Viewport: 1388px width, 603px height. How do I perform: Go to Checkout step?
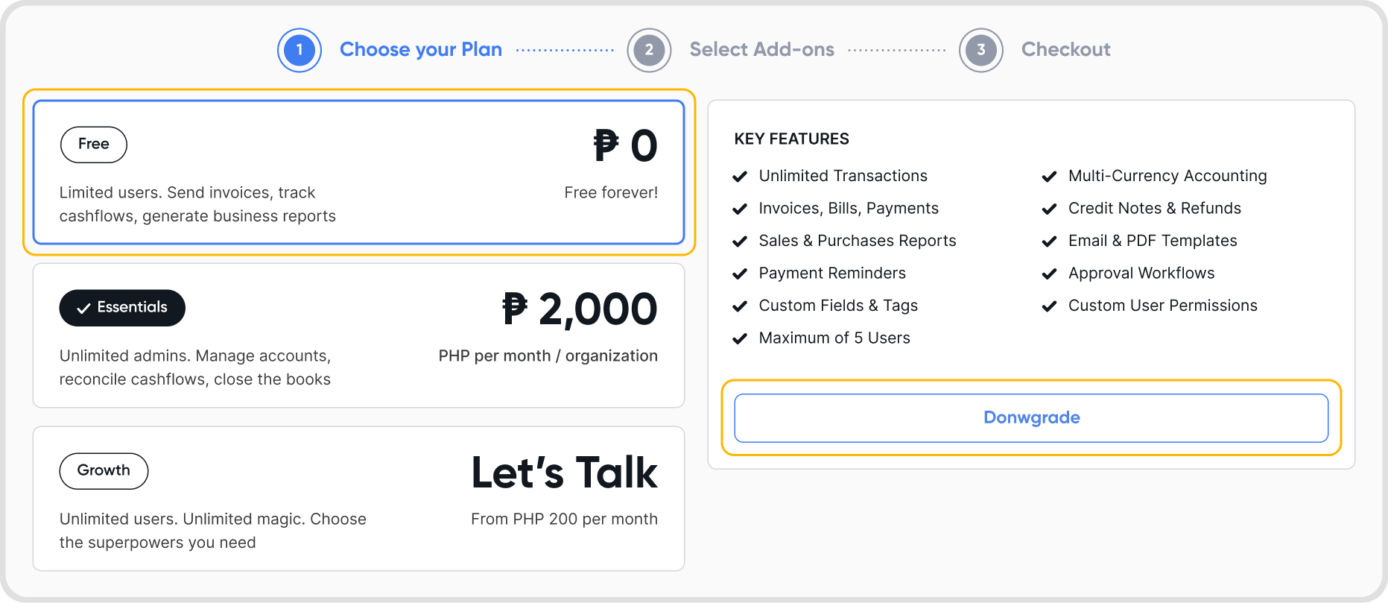1065,50
